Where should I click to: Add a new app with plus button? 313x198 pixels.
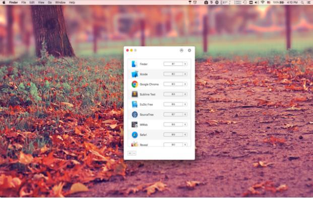click(130, 153)
